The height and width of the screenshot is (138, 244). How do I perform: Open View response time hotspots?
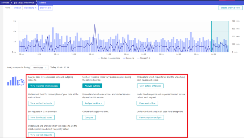point(44,86)
